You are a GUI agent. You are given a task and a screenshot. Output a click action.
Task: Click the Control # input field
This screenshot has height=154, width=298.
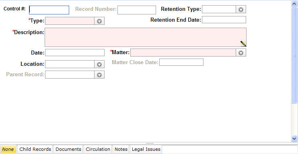pos(49,10)
